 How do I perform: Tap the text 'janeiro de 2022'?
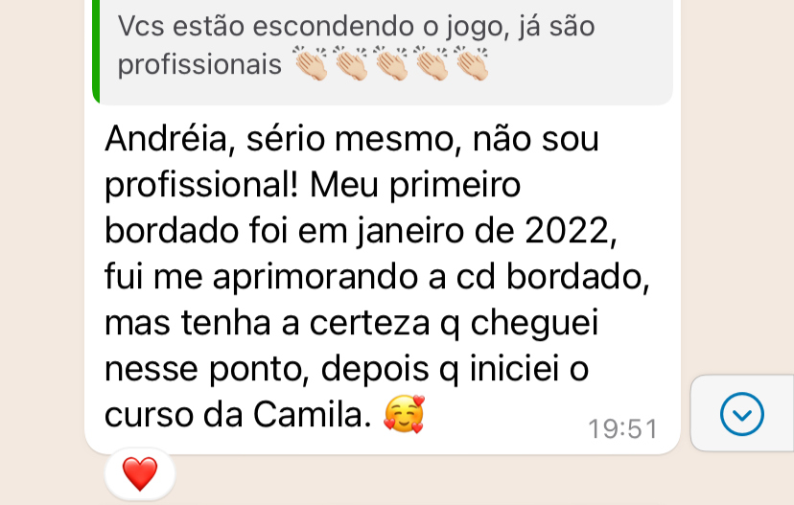tap(486, 231)
